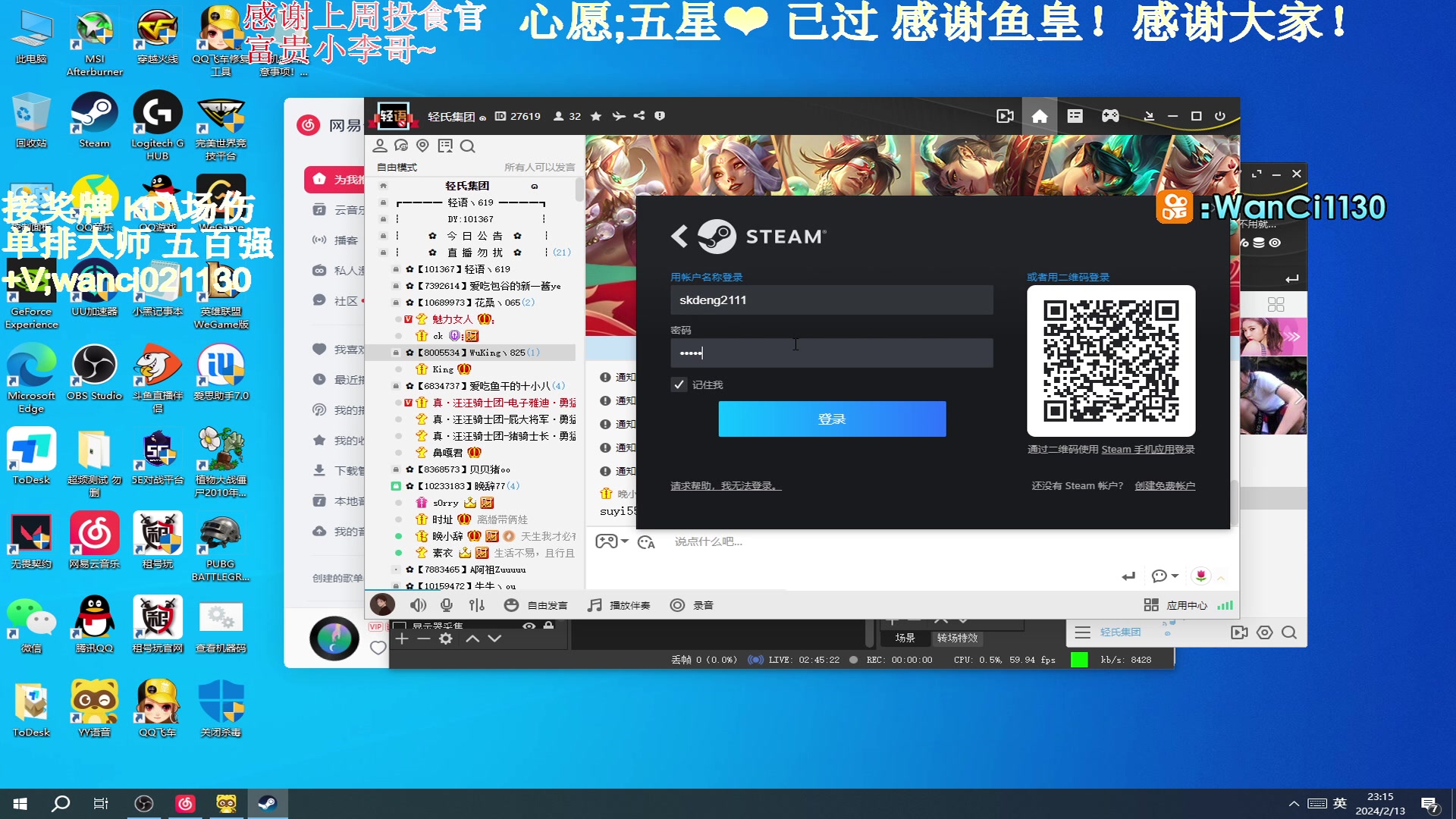Go to the YY home icon
The image size is (1456, 819).
point(1040,116)
